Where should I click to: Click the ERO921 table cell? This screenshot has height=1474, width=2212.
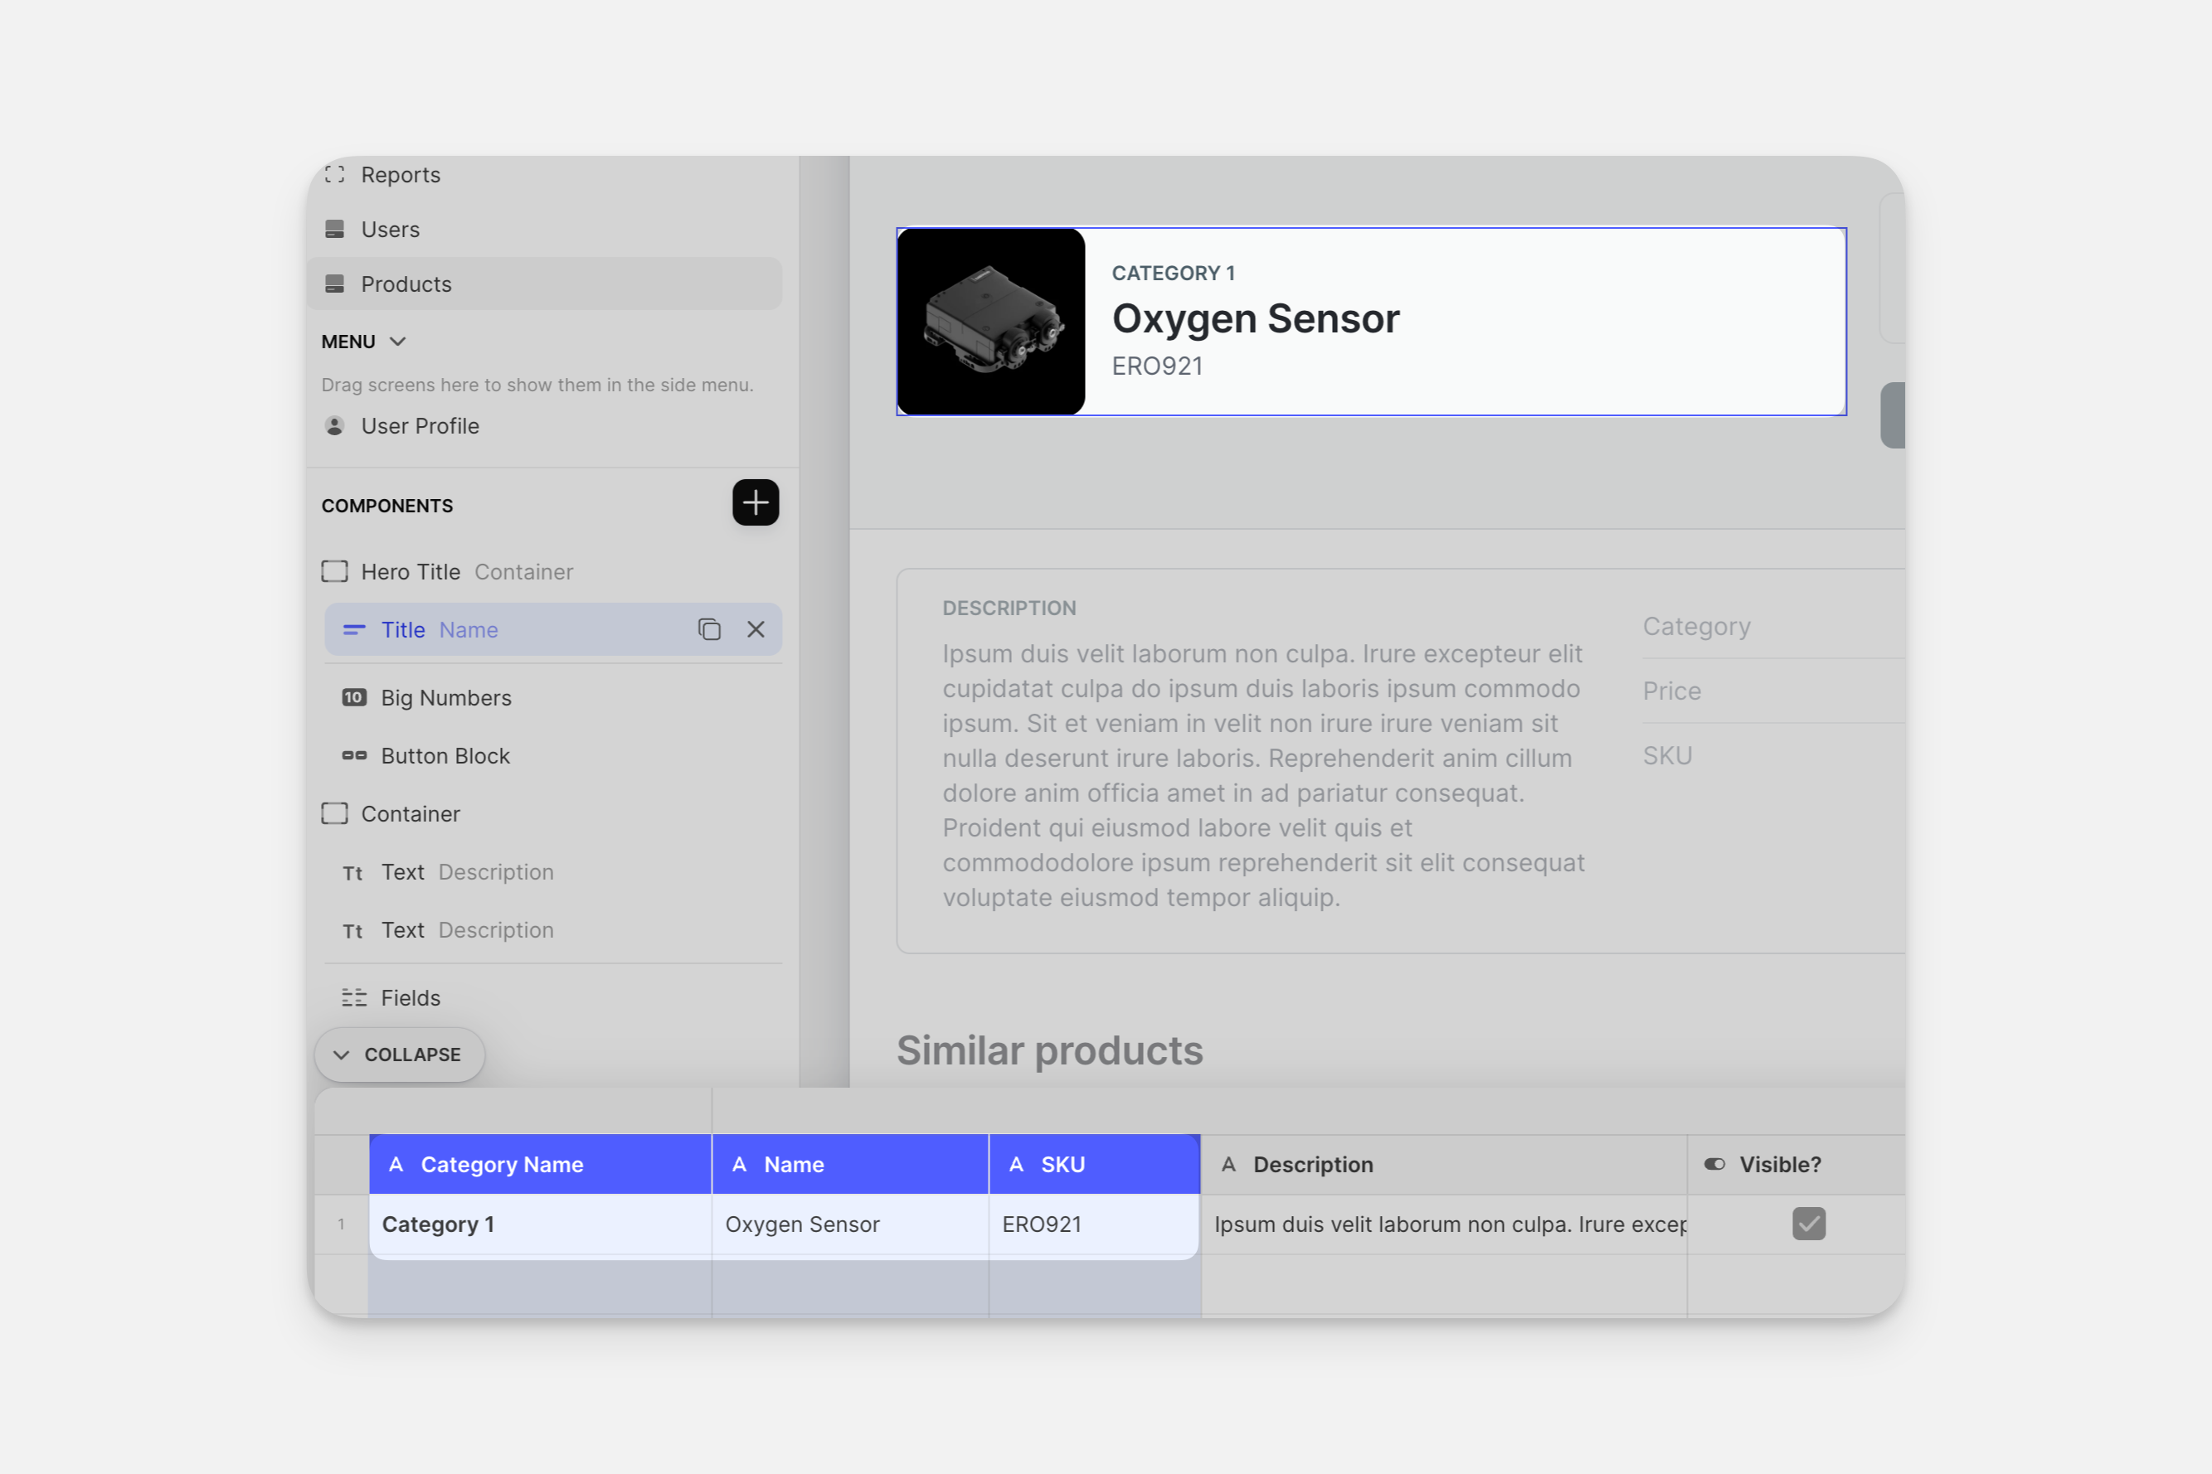tap(1095, 1224)
